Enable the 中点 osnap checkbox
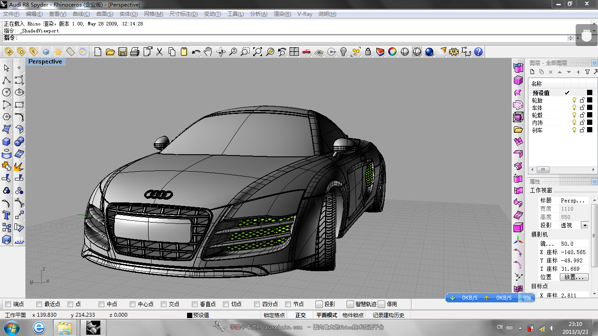598x336 pixels. coord(101,304)
